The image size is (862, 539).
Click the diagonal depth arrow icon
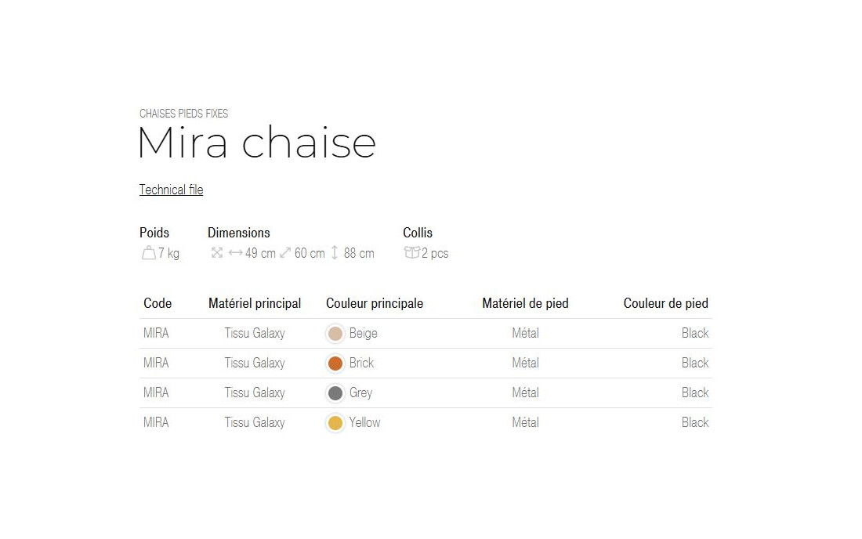tap(285, 252)
